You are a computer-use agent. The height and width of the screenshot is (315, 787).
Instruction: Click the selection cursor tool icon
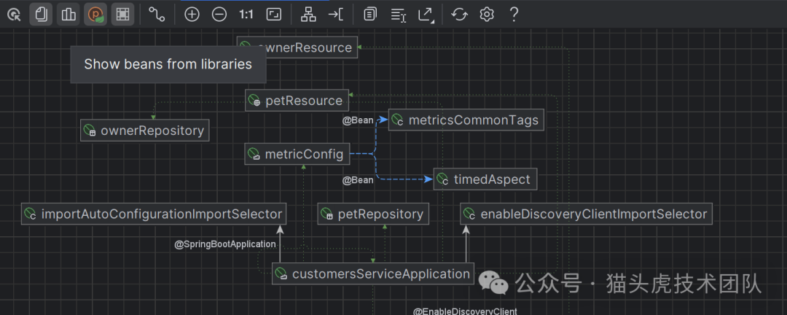[14, 14]
